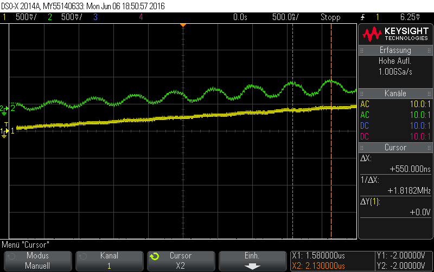The image size is (434, 272).
Task: Select channel 3 indicator in the header
Action: click(x=95, y=17)
